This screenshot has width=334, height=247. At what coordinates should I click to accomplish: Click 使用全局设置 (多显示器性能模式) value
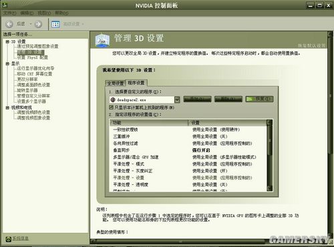[x=224, y=157]
